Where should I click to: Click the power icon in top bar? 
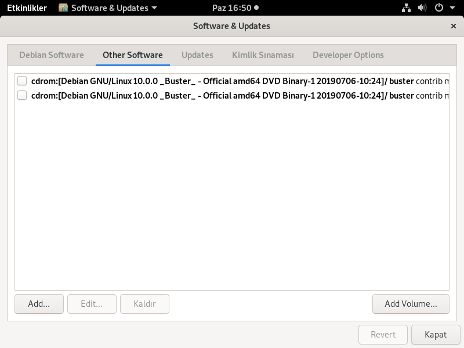click(439, 8)
